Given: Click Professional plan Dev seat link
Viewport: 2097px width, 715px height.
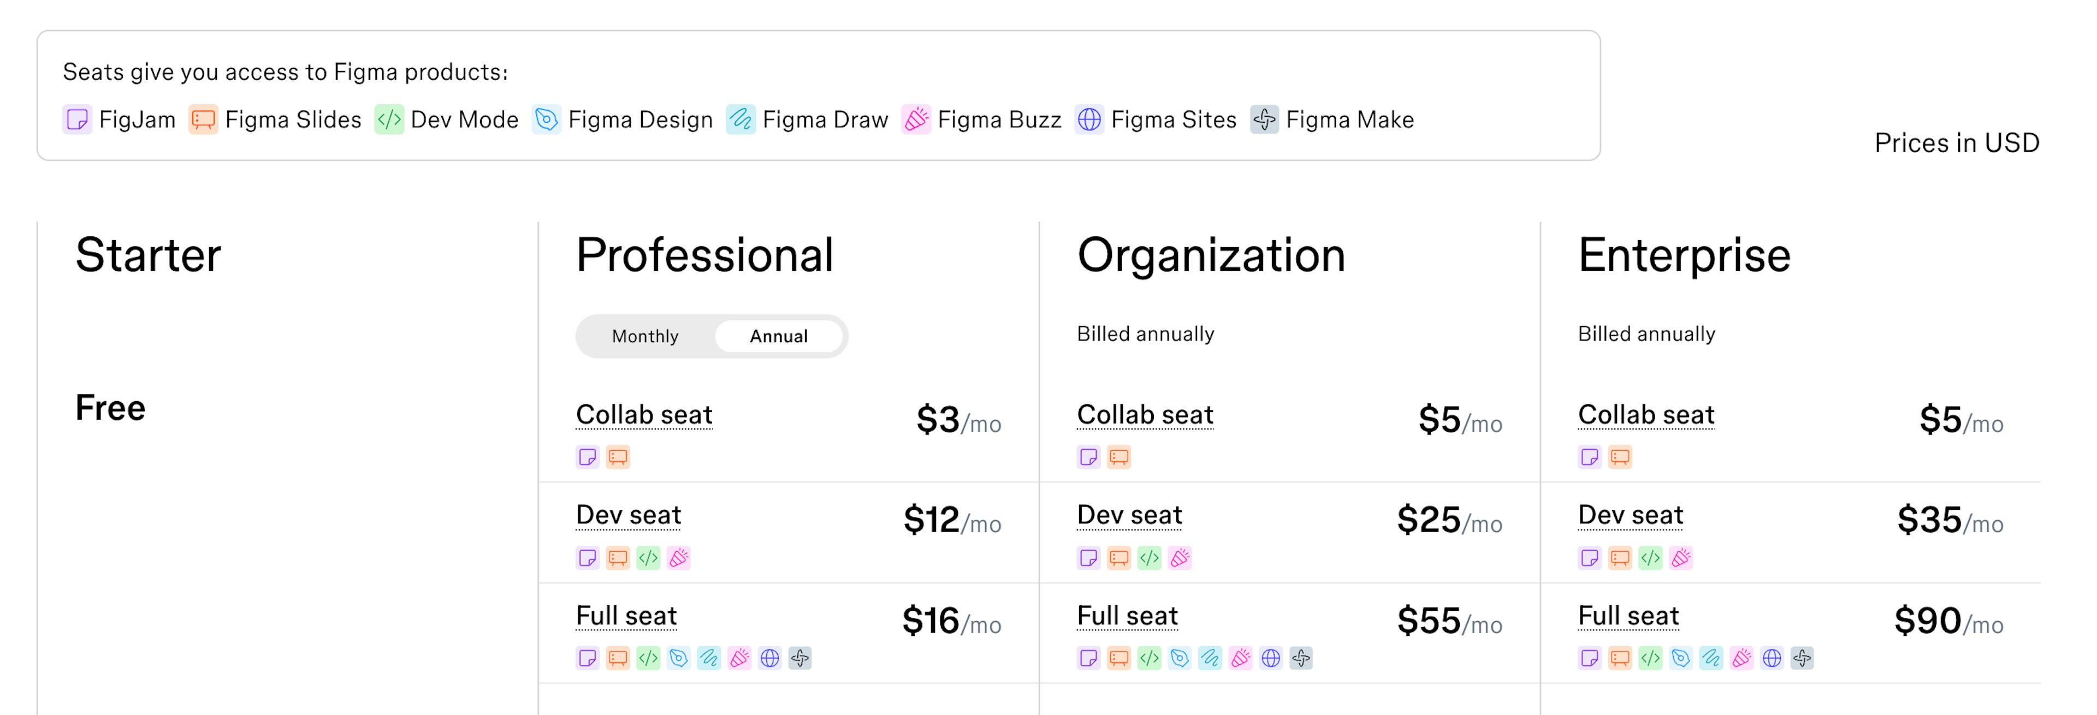Looking at the screenshot, I should pyautogui.click(x=629, y=515).
